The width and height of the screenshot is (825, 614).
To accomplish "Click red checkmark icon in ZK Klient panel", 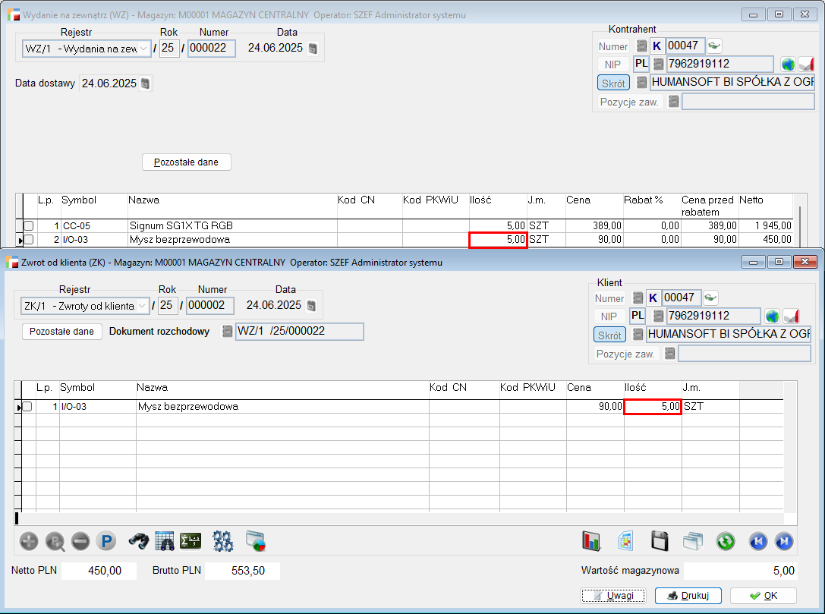I will point(792,316).
